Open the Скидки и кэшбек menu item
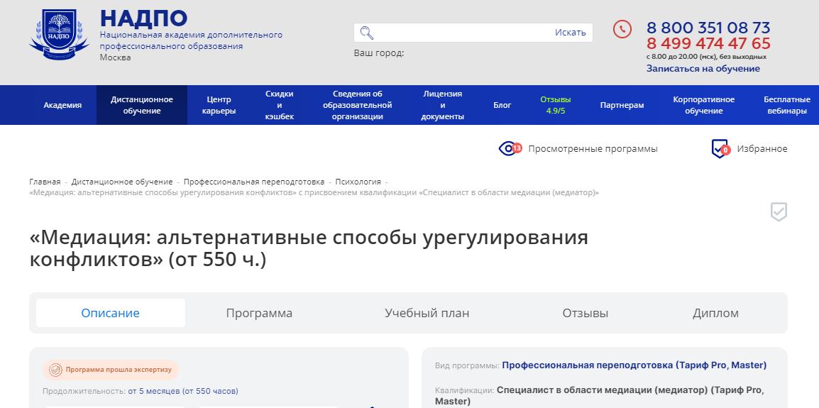 click(x=280, y=105)
